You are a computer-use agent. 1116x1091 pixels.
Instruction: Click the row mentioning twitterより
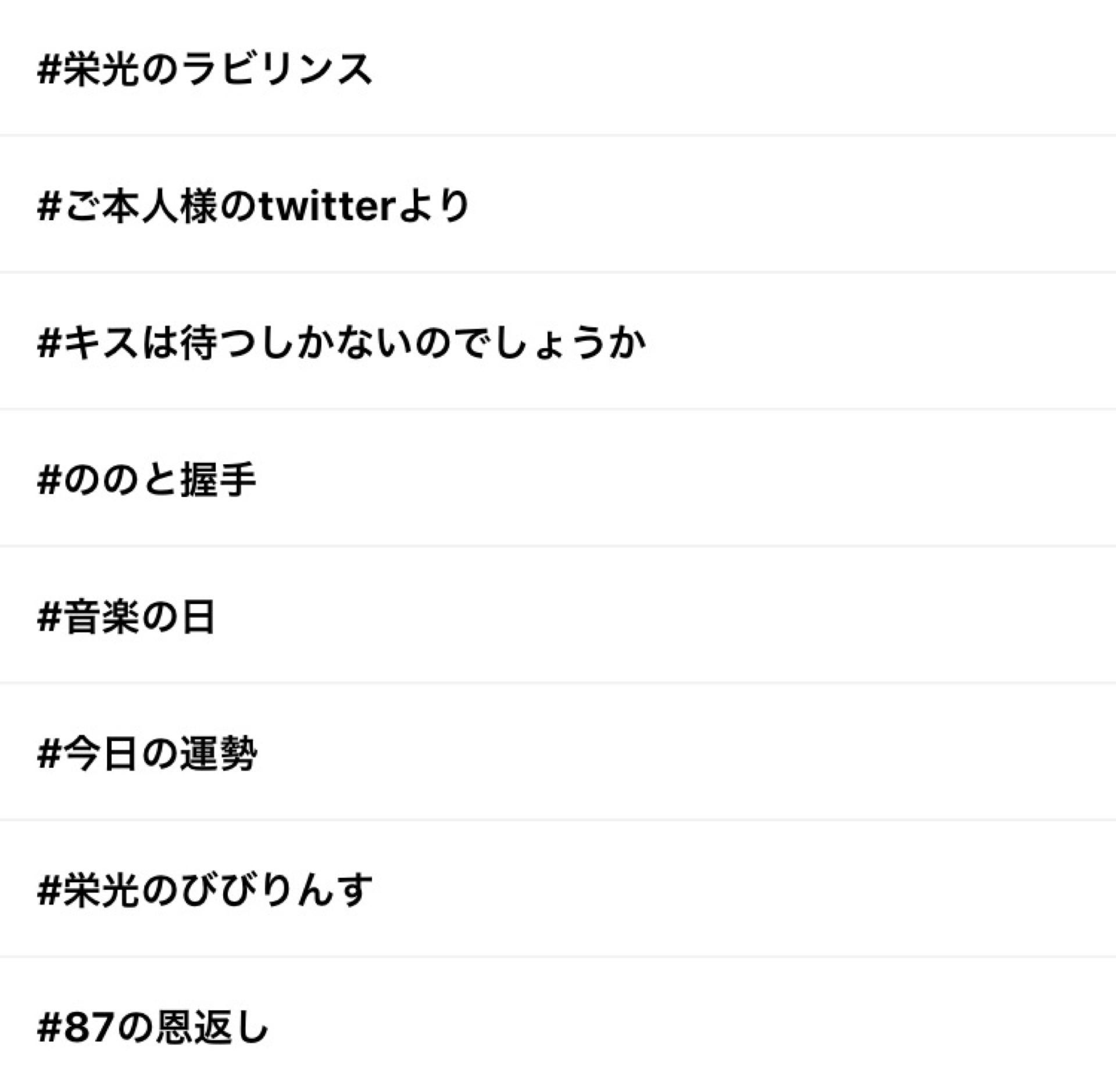[x=253, y=206]
